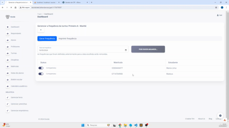The image size is (229, 128).
Task: Open Calendário acadêmico sidebar entry
Action: pyautogui.click(x=19, y=86)
